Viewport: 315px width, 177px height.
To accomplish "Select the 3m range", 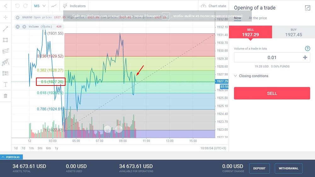I will (x=40, y=148).
